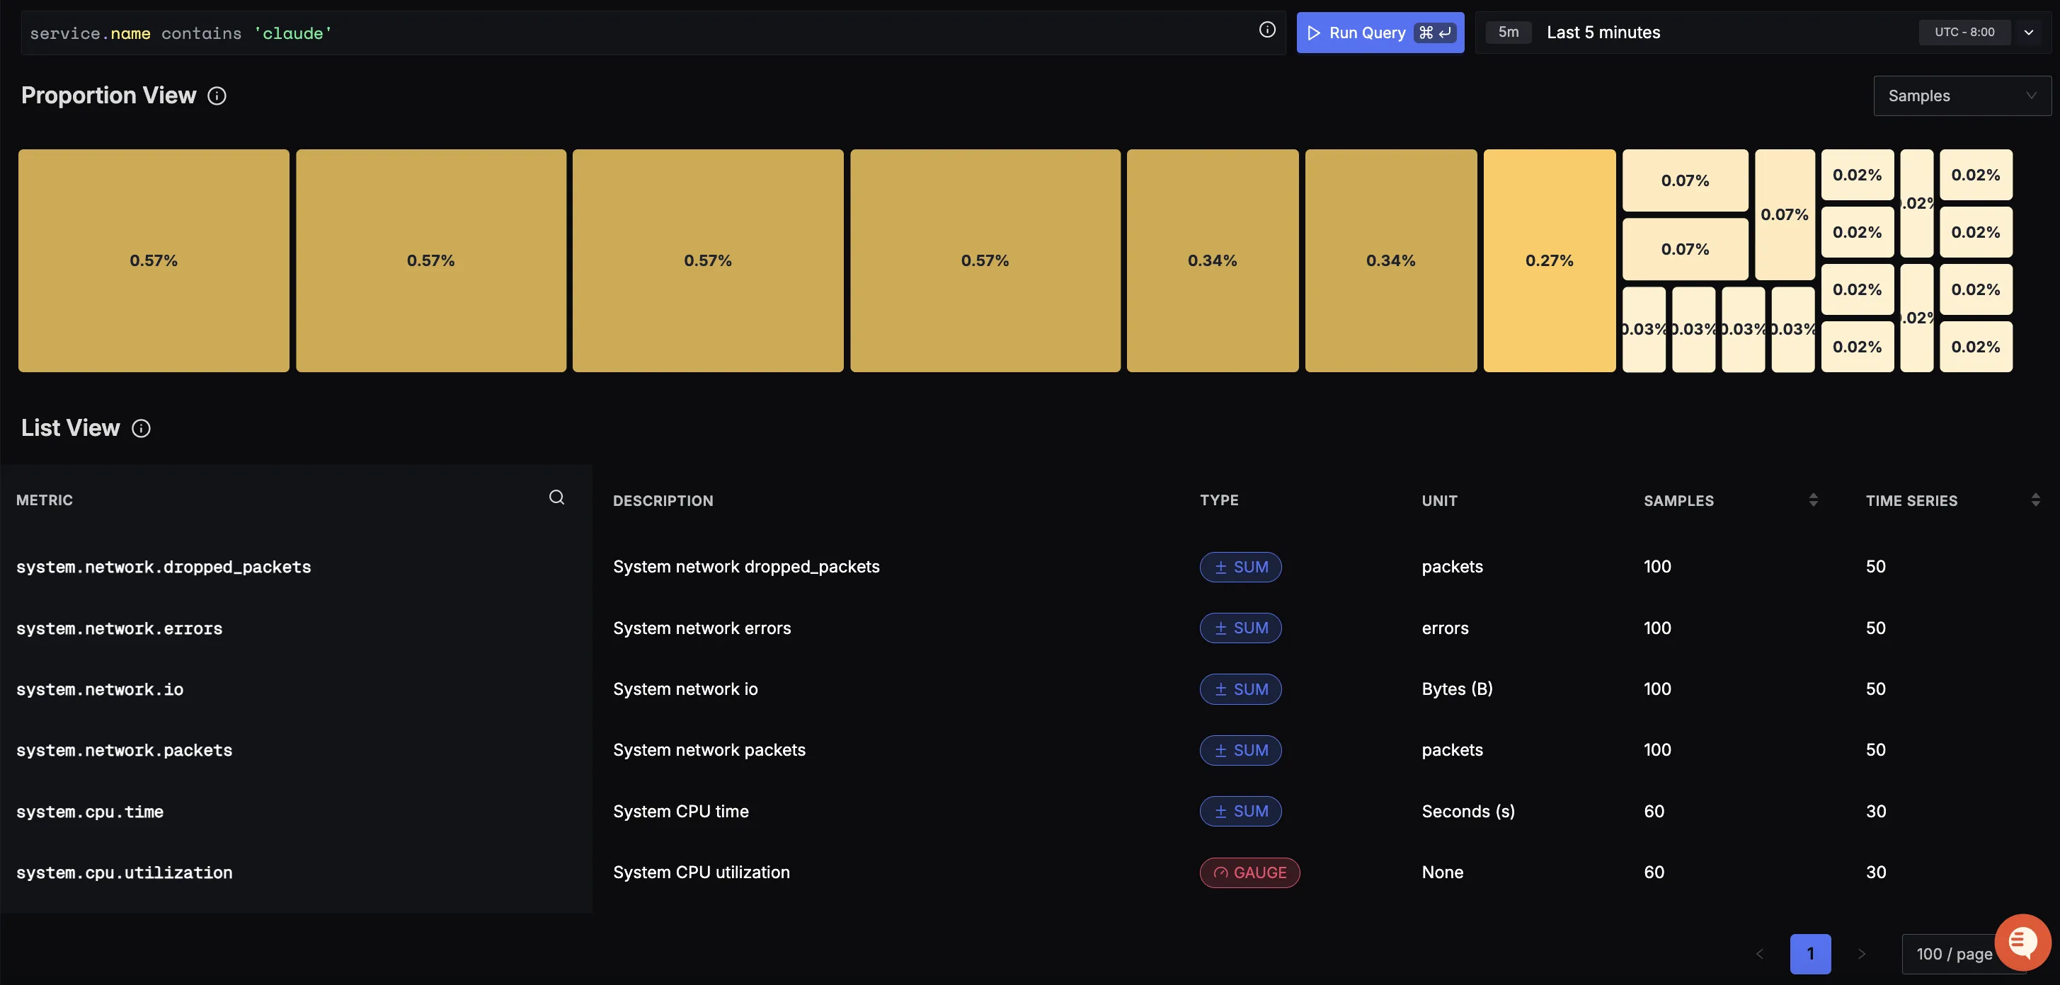Sort by the Samples column arrows
2060x985 pixels.
1813,500
